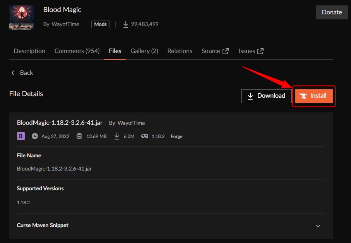
Task: Open WayofTime author link beside the jar file title
Action: pyautogui.click(x=131, y=123)
